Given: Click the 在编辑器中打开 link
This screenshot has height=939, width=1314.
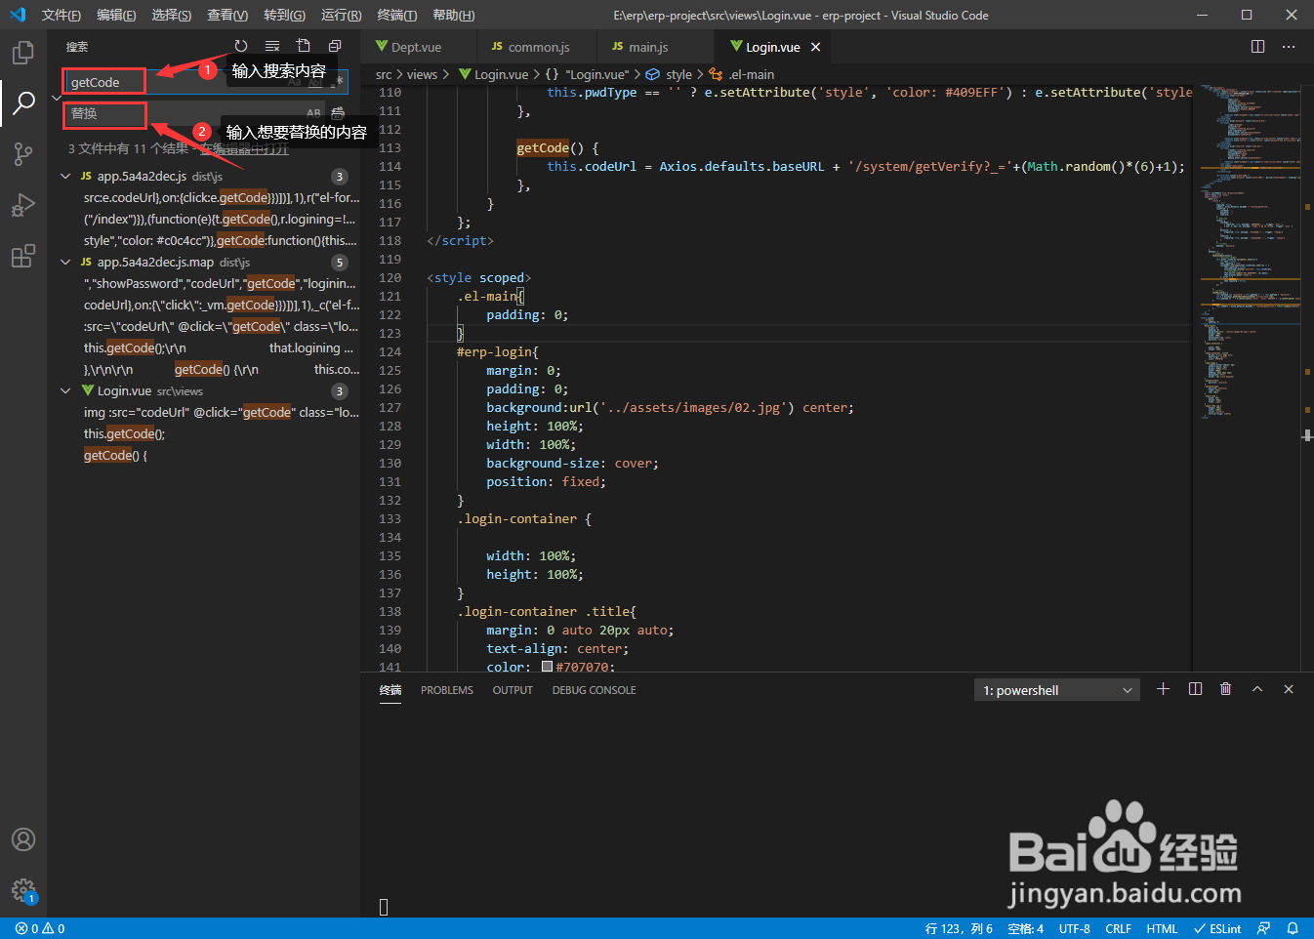Looking at the screenshot, I should (x=245, y=149).
